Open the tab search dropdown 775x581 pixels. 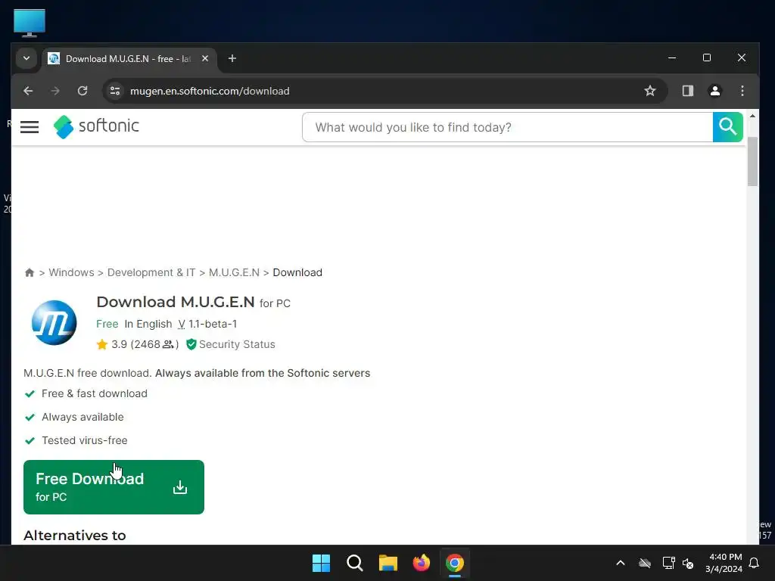[26, 59]
